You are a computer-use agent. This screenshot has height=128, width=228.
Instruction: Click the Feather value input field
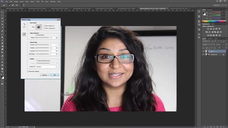pos(53,48)
